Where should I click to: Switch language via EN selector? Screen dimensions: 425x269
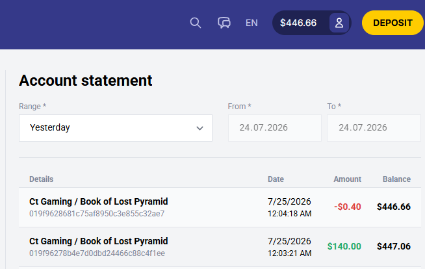[x=251, y=23]
